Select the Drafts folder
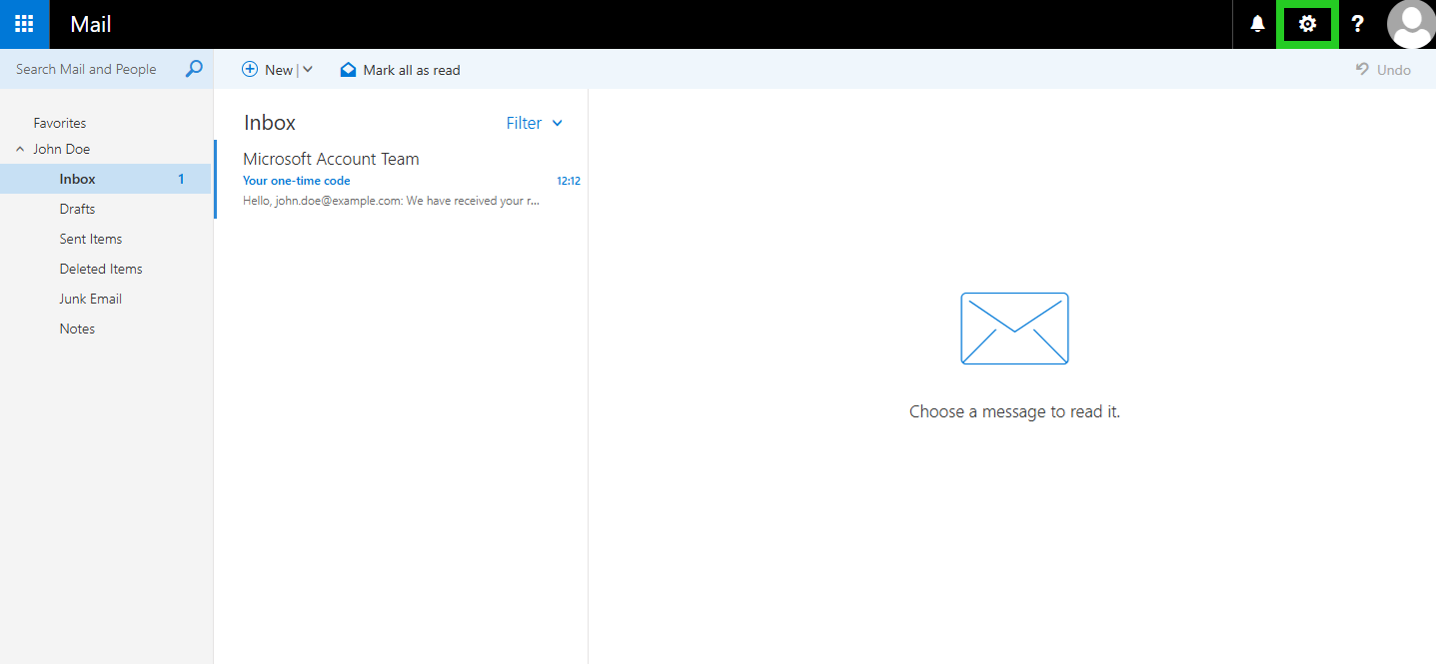1436x664 pixels. tap(77, 208)
